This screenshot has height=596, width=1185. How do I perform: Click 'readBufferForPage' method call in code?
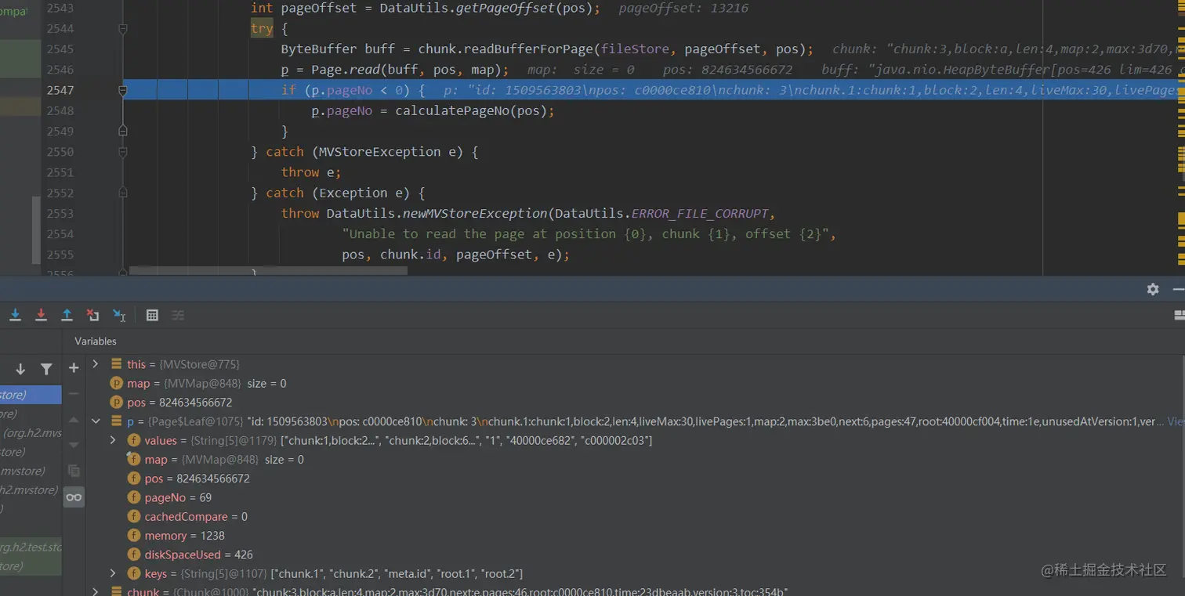click(x=530, y=49)
